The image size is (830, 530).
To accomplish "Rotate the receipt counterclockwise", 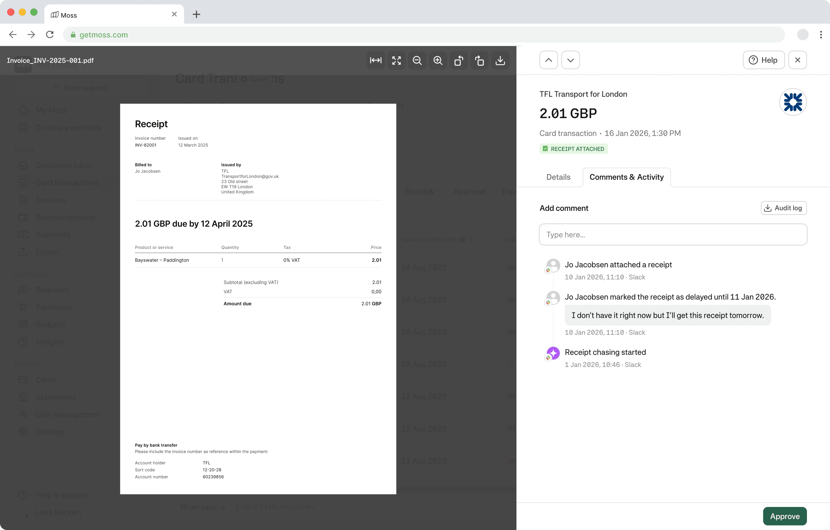I will (459, 60).
